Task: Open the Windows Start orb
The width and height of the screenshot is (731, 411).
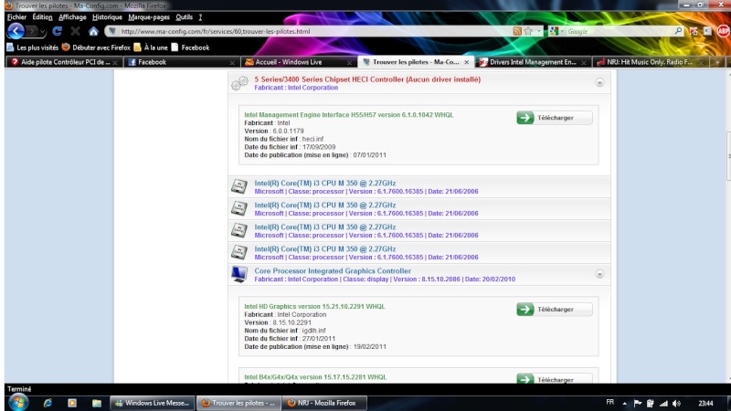Action: 17,403
